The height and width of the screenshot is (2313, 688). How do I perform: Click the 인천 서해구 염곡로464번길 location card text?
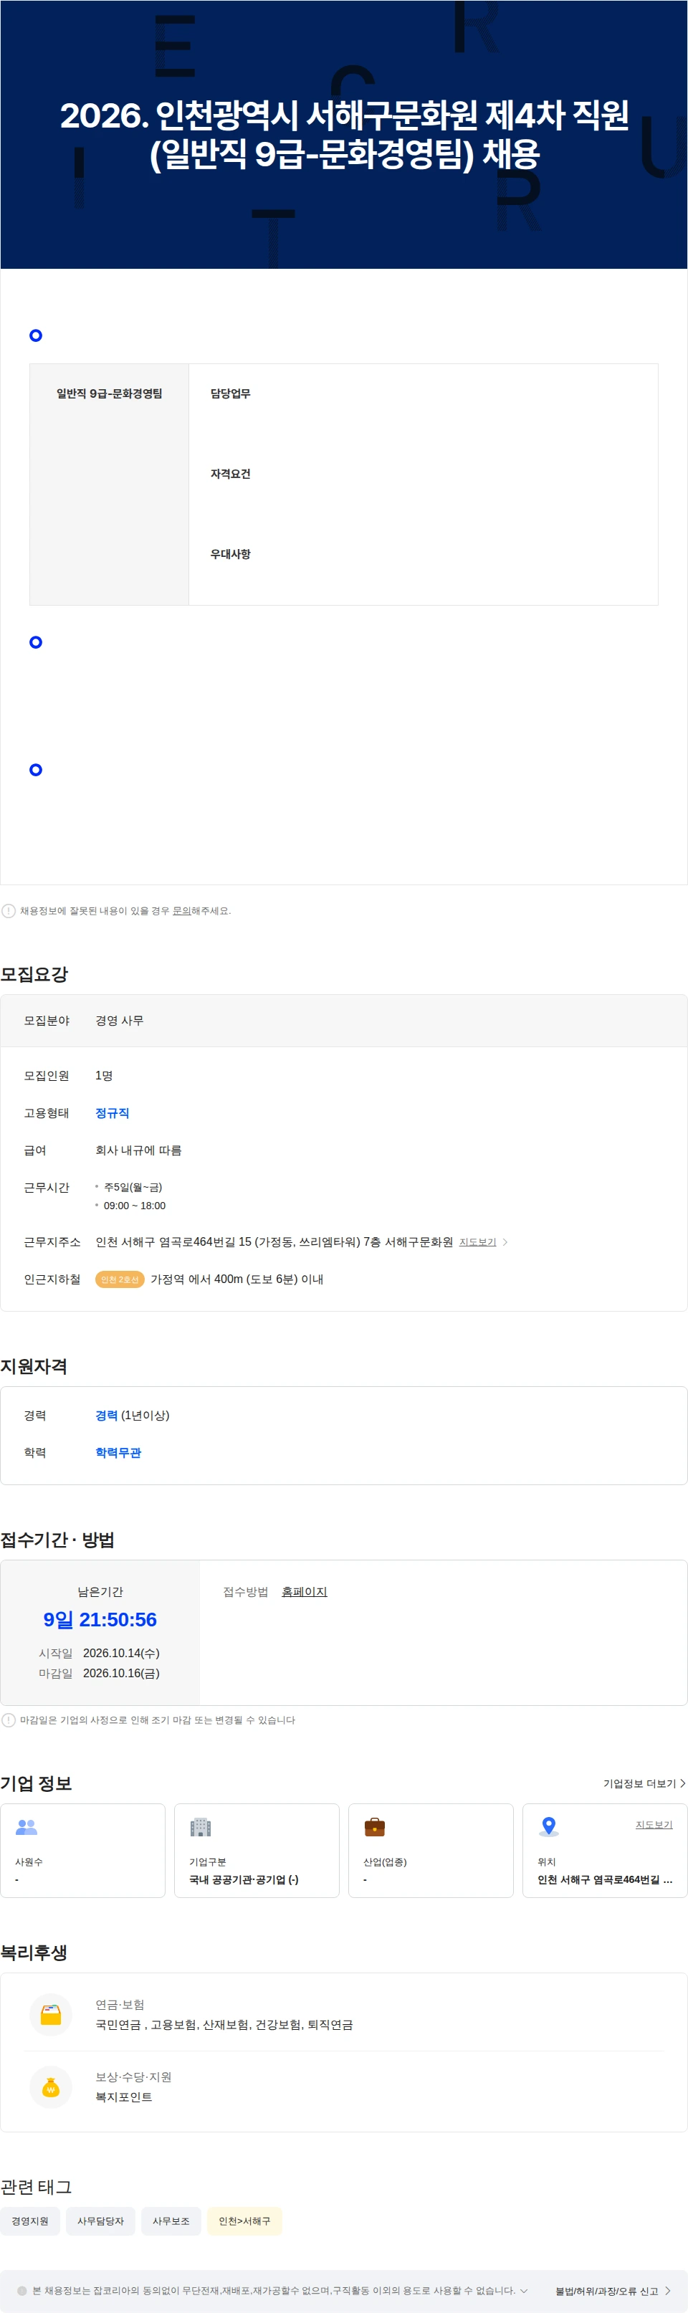pos(604,1879)
